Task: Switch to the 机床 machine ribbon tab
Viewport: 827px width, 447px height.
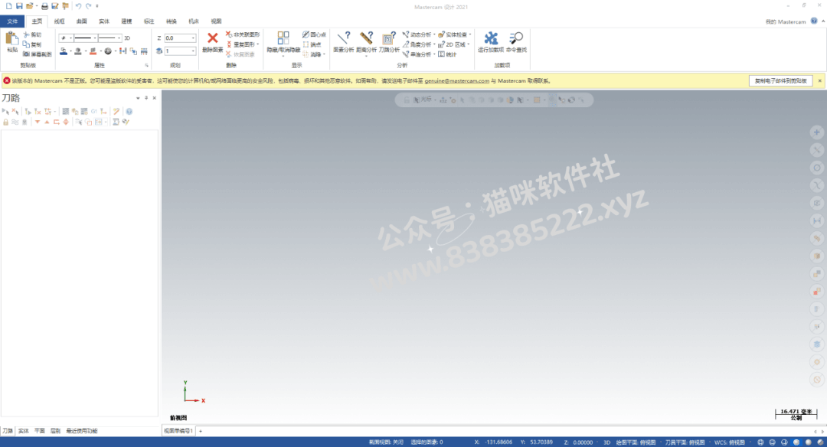Action: [194, 21]
